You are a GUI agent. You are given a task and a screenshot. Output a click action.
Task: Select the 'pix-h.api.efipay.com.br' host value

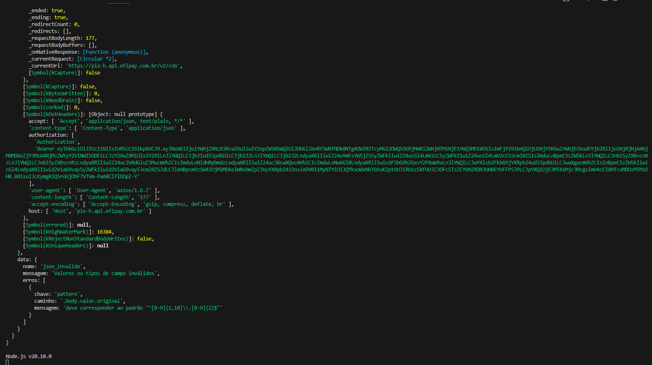point(110,211)
